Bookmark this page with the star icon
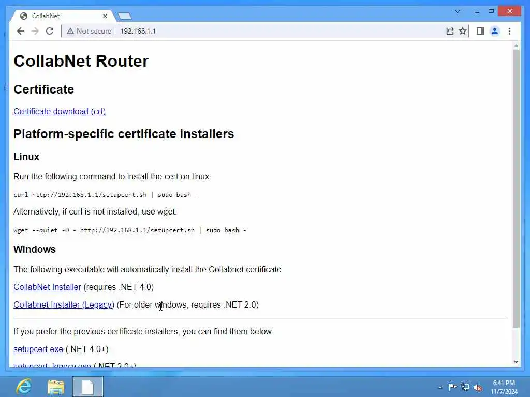 coord(463,31)
